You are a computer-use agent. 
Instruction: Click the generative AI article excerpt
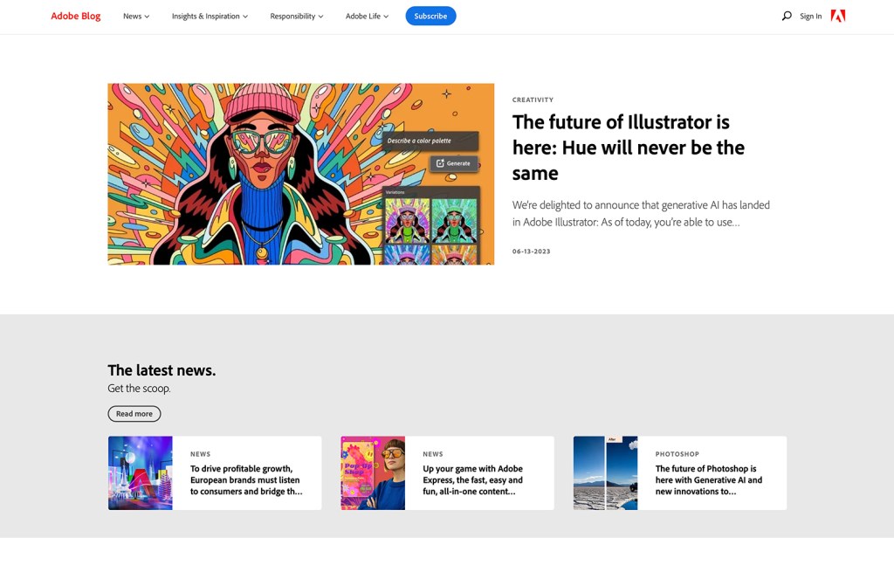[641, 213]
